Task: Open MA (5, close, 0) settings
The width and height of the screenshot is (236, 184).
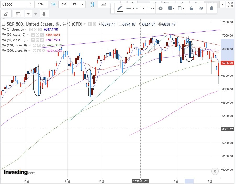Action: coord(36,29)
